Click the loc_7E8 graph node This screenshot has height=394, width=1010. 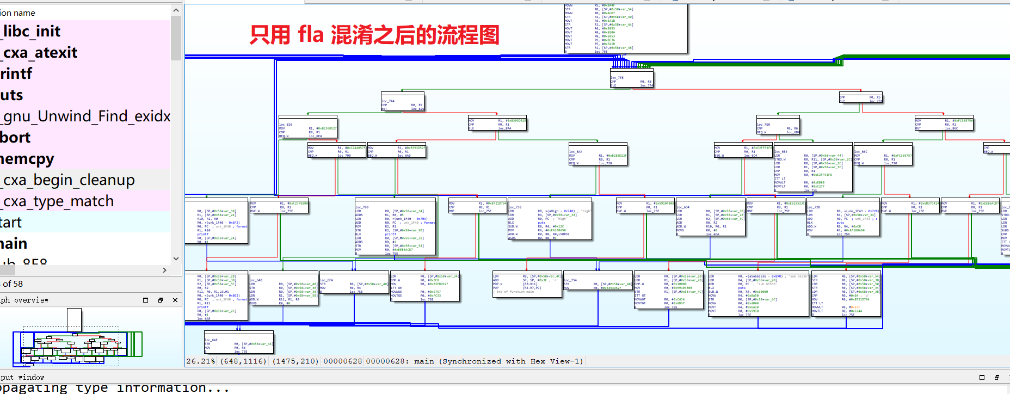(778, 125)
